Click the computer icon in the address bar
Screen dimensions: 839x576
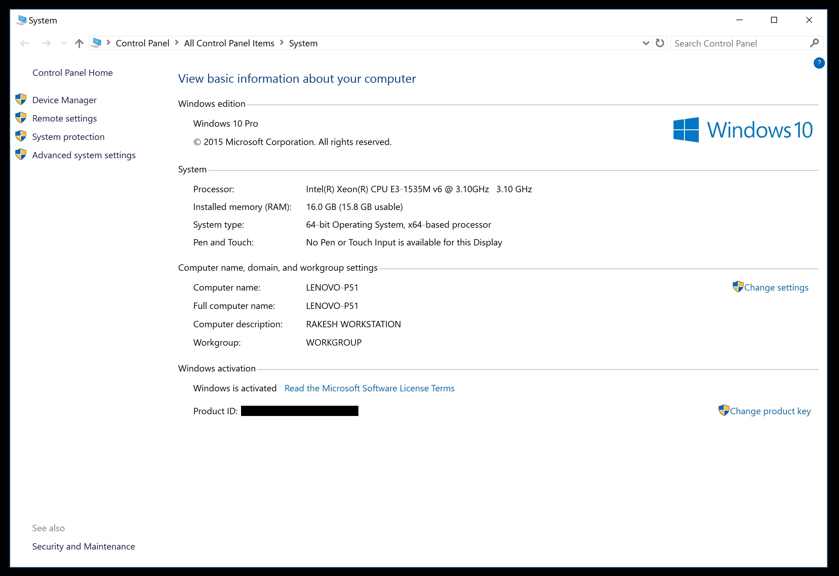(x=96, y=43)
